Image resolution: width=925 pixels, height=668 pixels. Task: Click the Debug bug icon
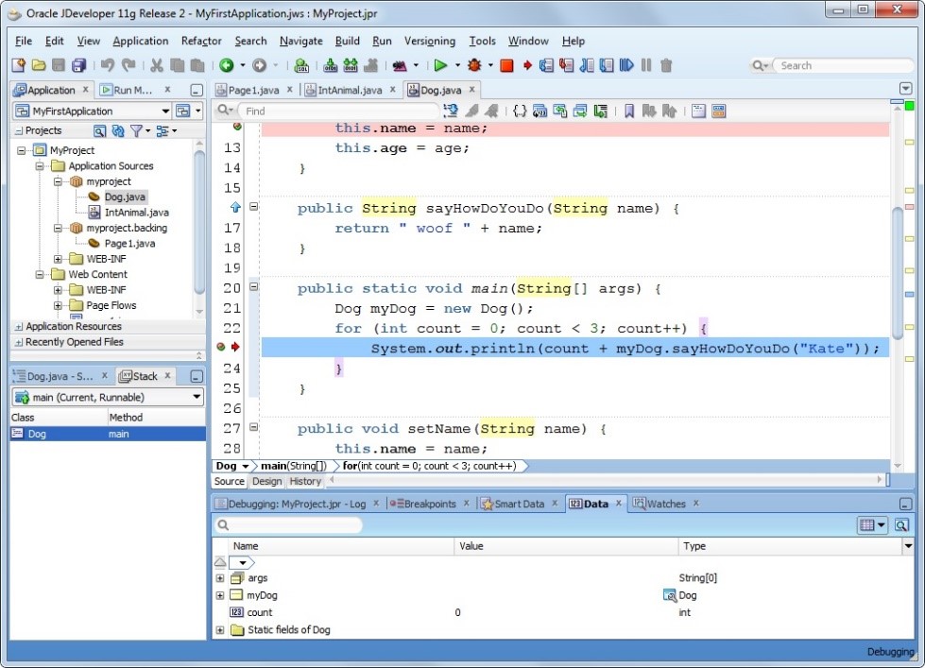474,65
